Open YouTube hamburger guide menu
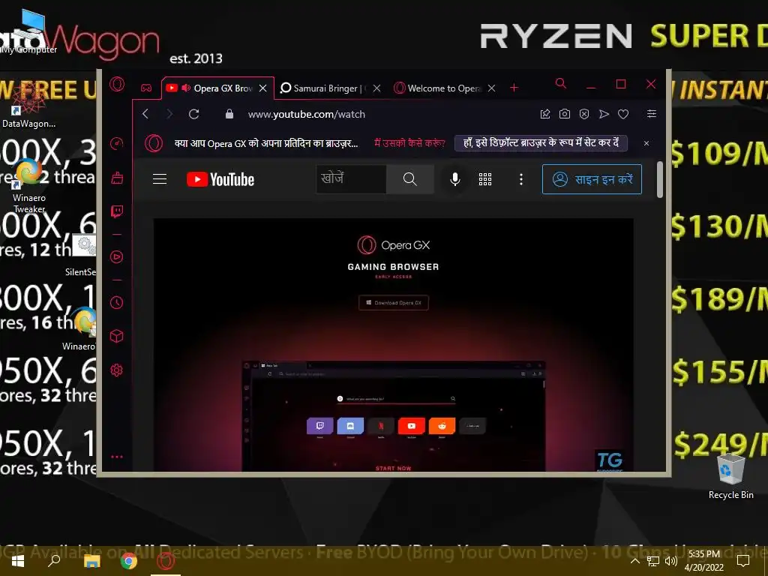This screenshot has width=768, height=576. pos(160,179)
